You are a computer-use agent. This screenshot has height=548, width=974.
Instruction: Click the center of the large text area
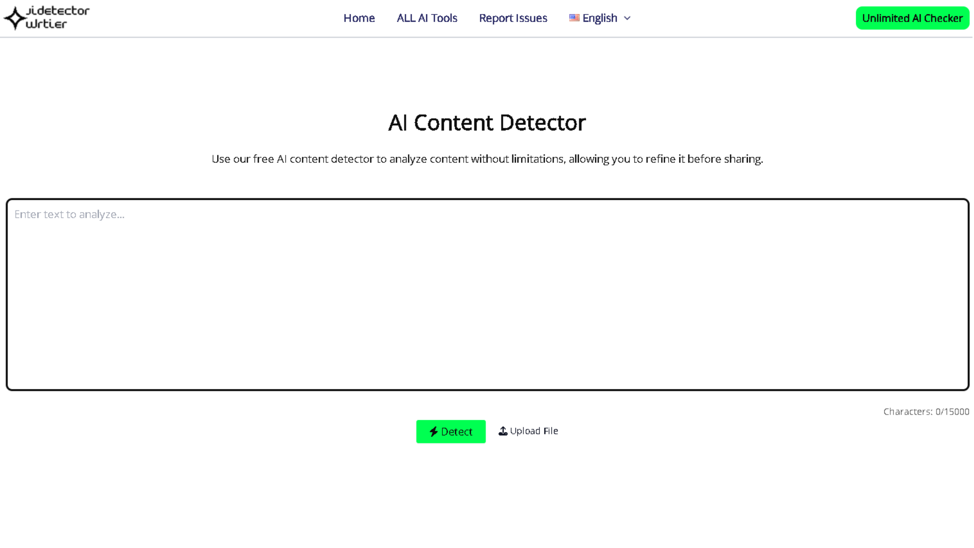[487, 294]
